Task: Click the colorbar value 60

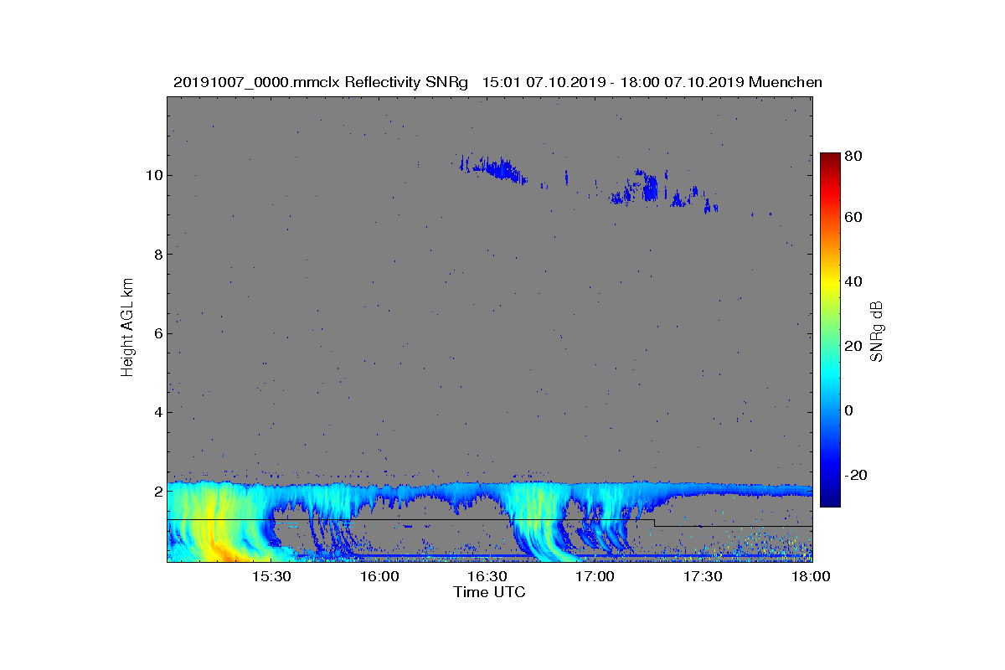Action: pos(852,218)
